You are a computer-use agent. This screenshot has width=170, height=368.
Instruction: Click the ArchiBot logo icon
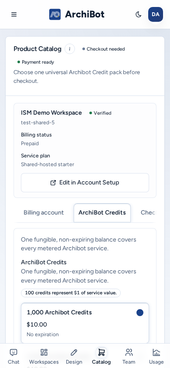[x=55, y=14]
